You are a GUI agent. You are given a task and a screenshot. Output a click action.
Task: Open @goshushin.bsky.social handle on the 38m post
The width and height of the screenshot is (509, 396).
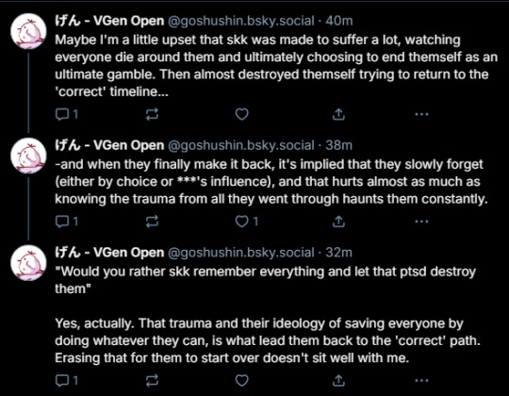tap(241, 145)
